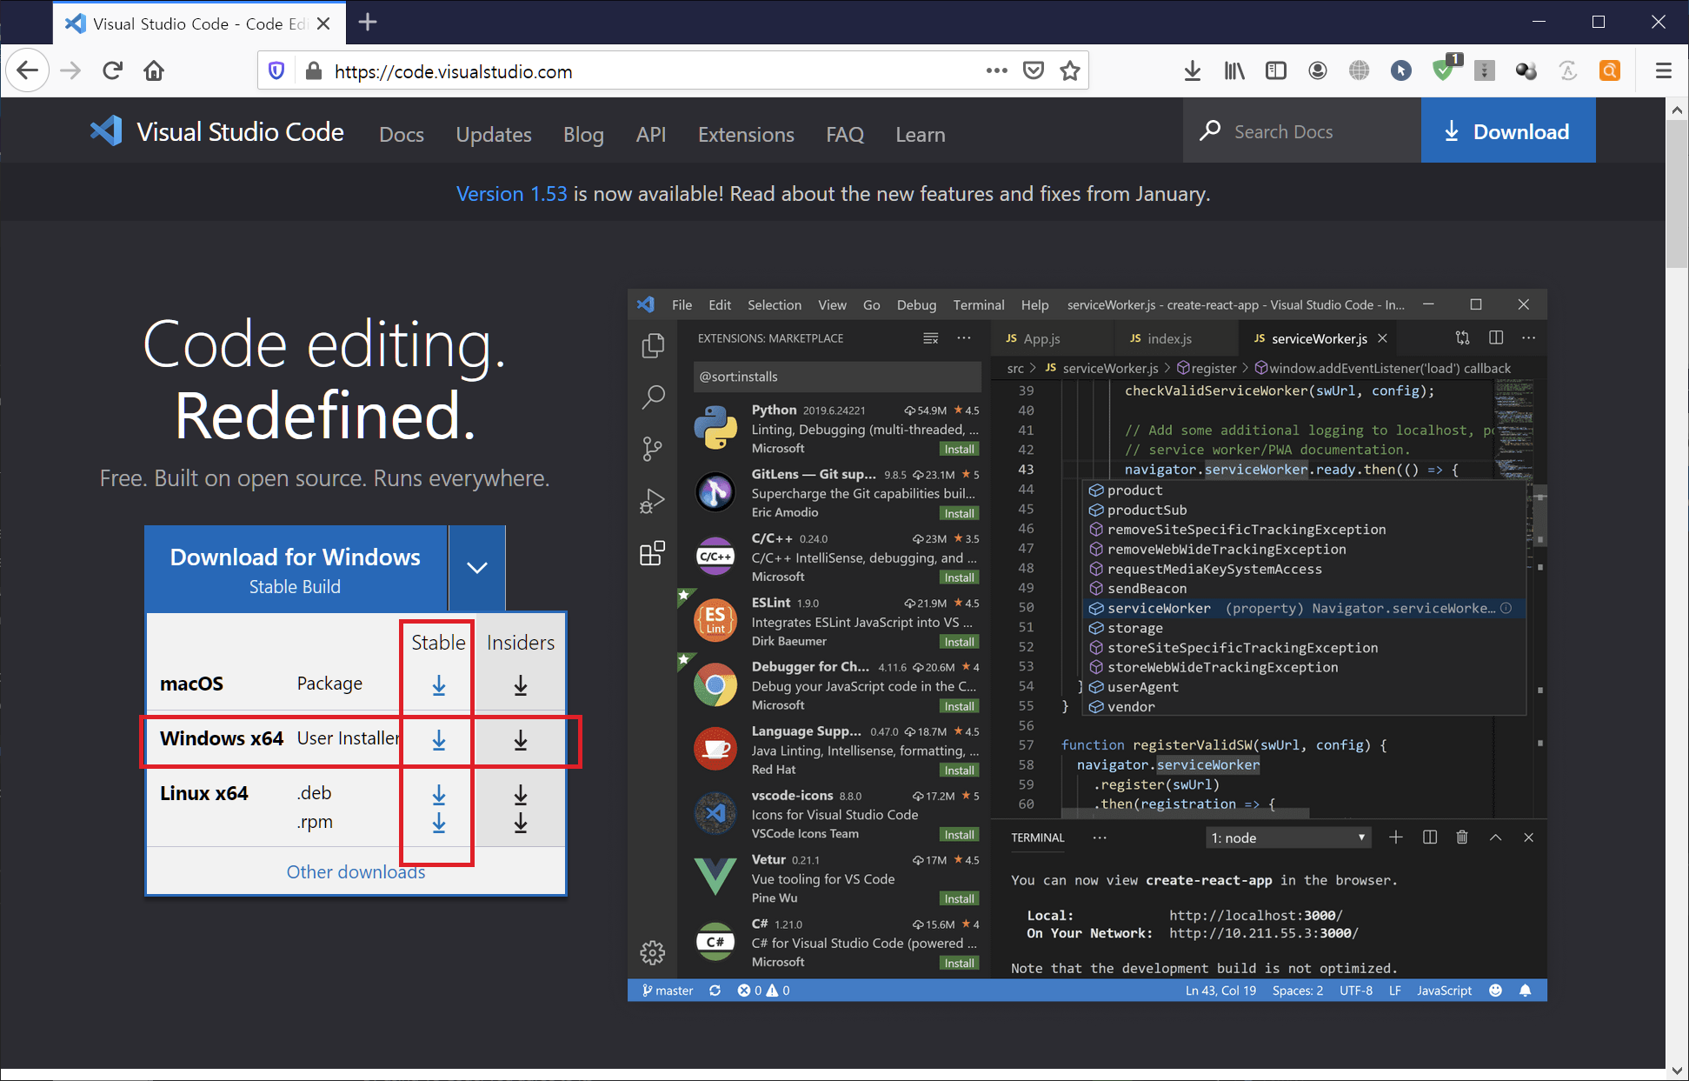Click the tracking protection shield icon

[x=276, y=71]
